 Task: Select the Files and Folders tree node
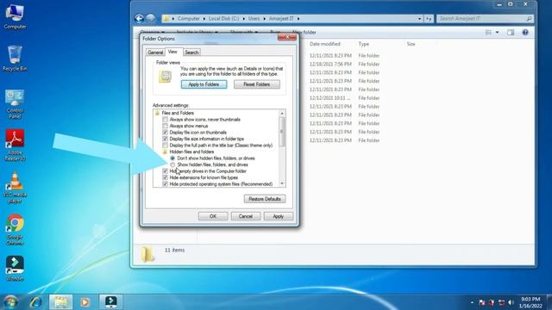(x=178, y=113)
